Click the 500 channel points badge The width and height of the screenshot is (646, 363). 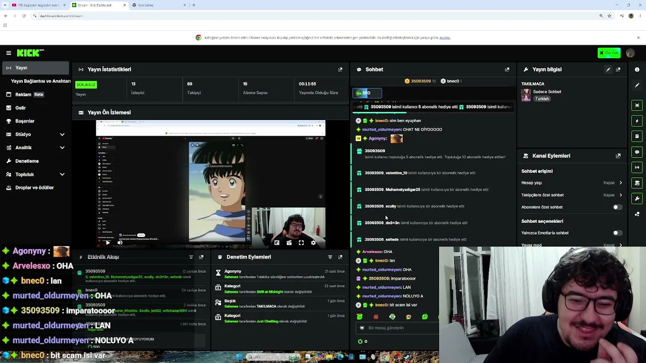click(x=367, y=93)
